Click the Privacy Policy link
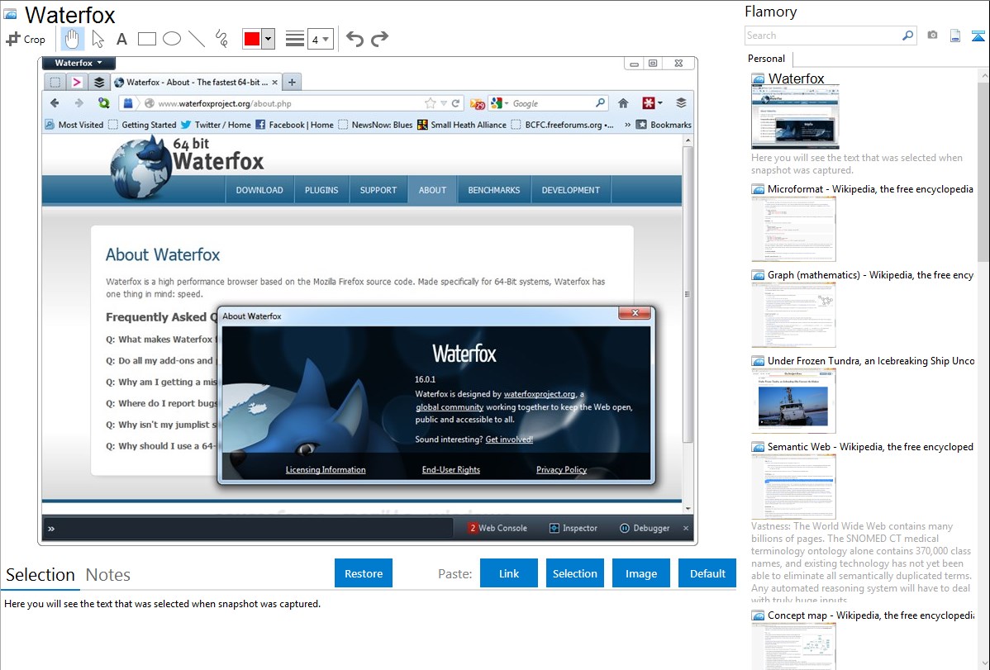 point(561,470)
